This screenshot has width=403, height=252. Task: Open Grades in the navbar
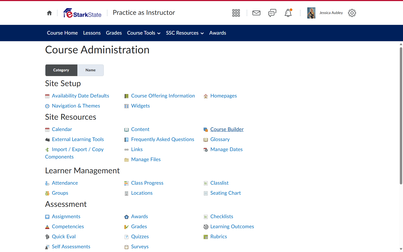(x=114, y=33)
